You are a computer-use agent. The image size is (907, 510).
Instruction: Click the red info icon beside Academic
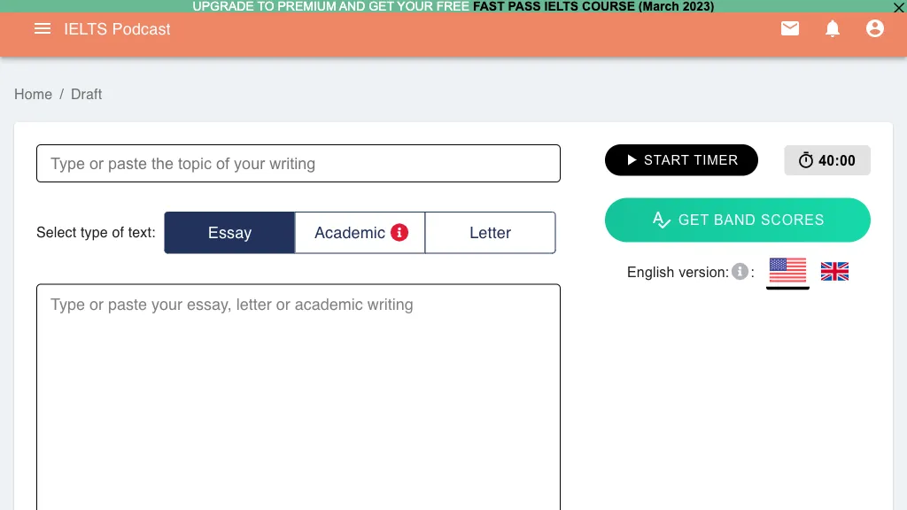tap(399, 233)
